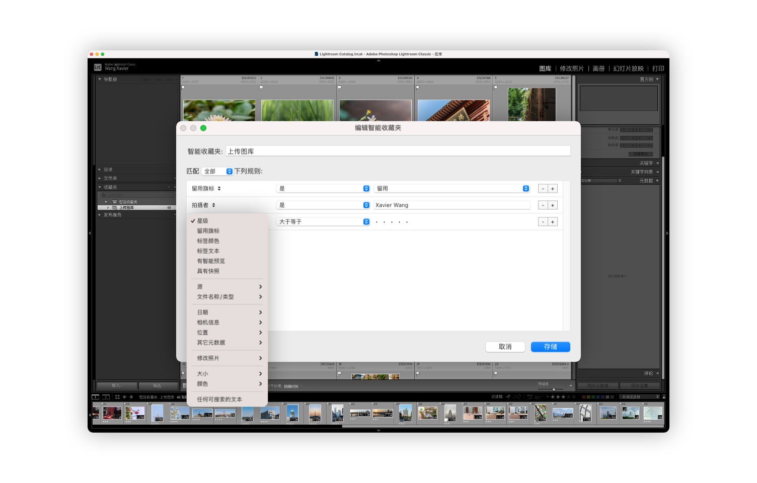Screen dimensions: 757x483
Task: Click the Lrc logo icon at top left
Action: coord(98,67)
